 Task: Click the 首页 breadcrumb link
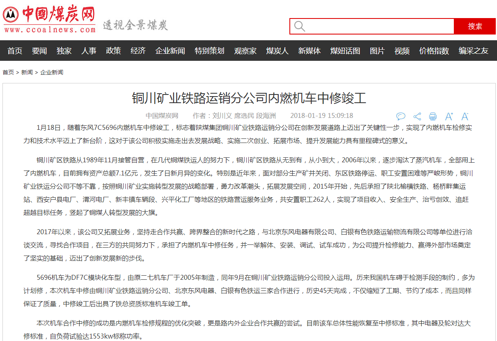[8, 72]
